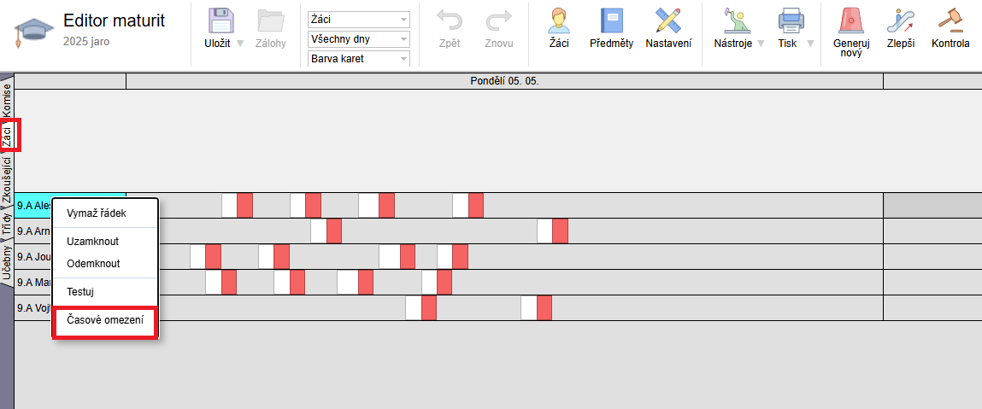The image size is (982, 409).
Task: Click the Uložit save disk icon
Action: pos(220,21)
